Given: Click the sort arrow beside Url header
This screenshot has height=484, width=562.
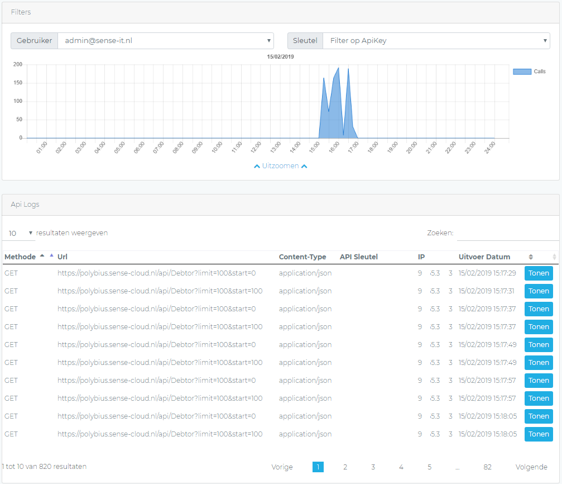Looking at the screenshot, I should coord(52,256).
